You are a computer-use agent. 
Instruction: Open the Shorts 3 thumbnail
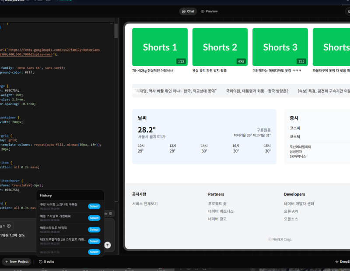pos(280,47)
